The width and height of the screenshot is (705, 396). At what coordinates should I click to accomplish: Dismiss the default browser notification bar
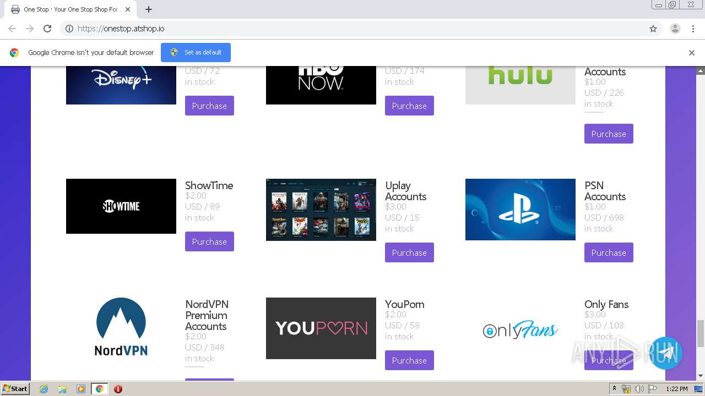pos(692,53)
